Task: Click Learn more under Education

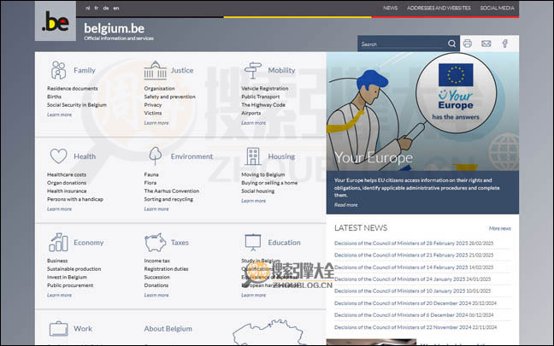Action: coord(253,295)
